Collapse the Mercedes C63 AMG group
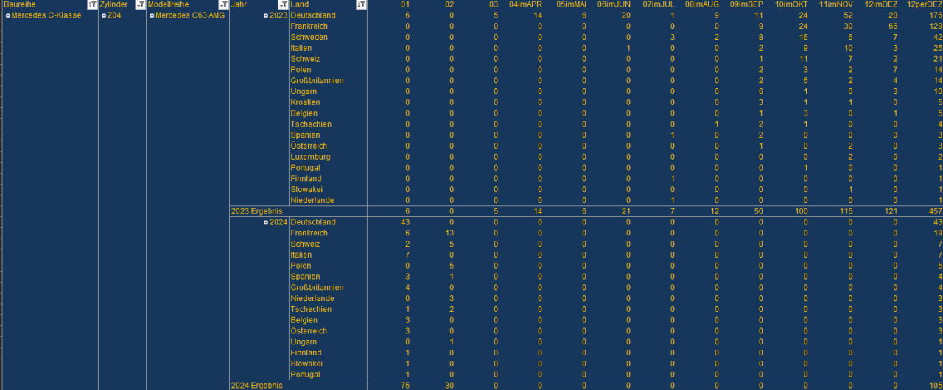This screenshot has height=390, width=943. 152,15
